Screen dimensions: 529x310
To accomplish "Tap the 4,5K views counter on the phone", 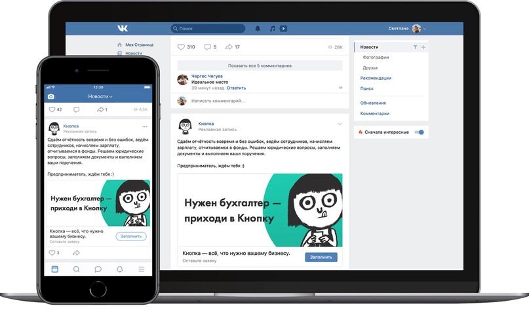I will (x=140, y=109).
